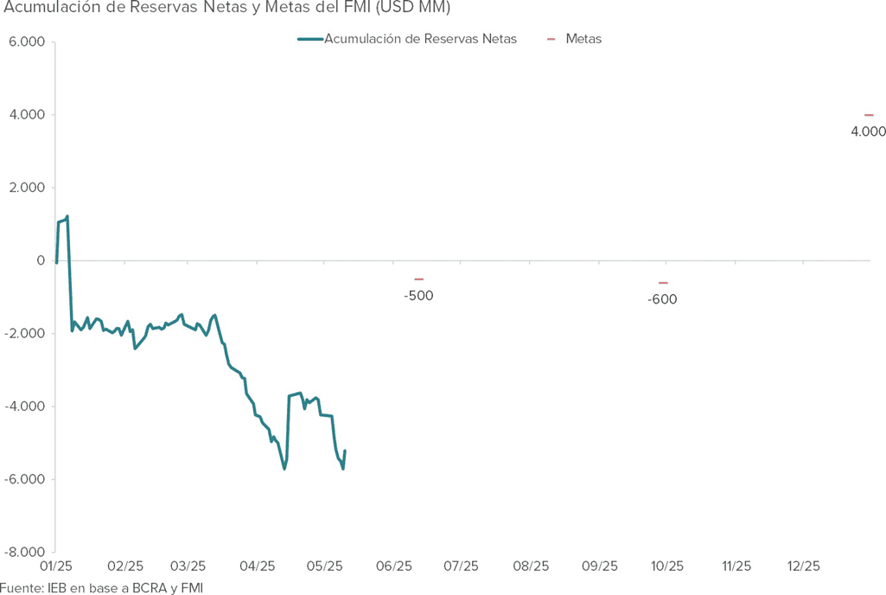
Task: Toggle the Acumulación de Reservas Netas legend label
Action: [x=420, y=39]
